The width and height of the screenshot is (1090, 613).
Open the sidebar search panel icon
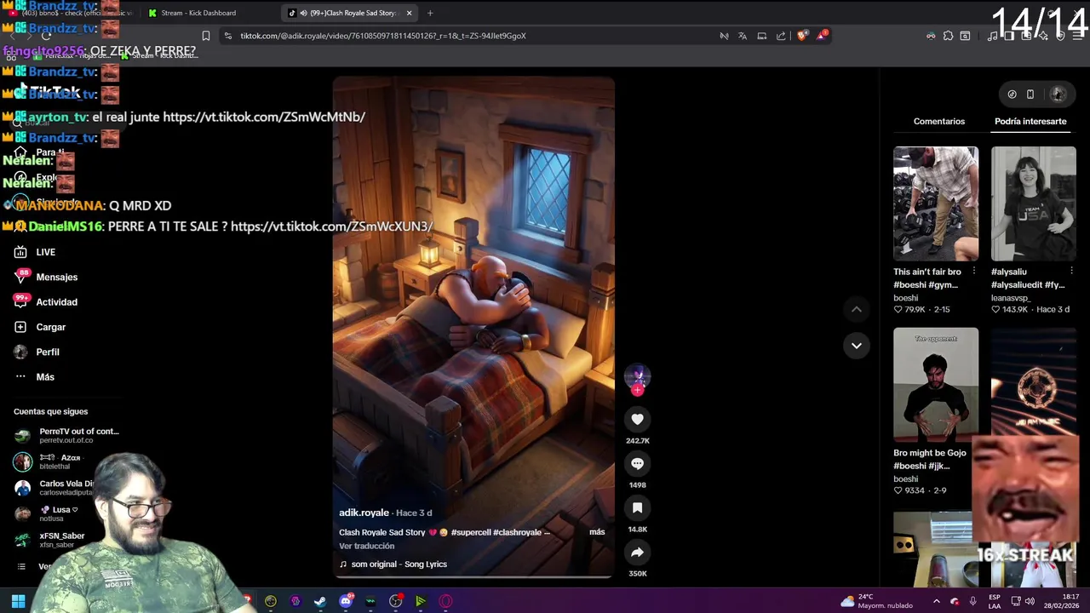(965, 36)
